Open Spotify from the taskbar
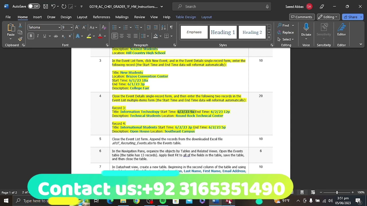The height and width of the screenshot is (206, 367). tap(163, 201)
